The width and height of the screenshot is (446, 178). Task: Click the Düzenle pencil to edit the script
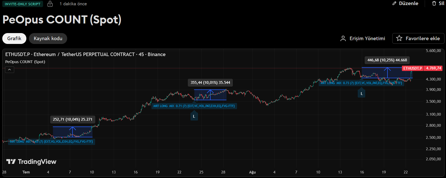[405, 4]
